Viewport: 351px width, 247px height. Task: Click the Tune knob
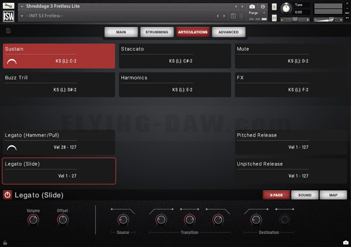point(286,8)
